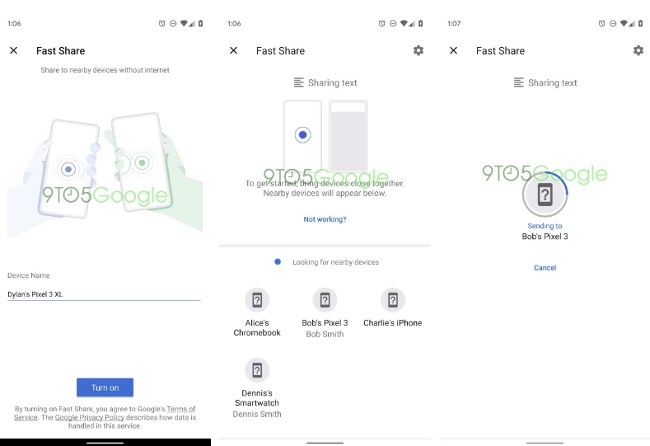The height and width of the screenshot is (446, 650).
Task: Select Dennis's Smartwatch device icon
Action: pyautogui.click(x=257, y=370)
